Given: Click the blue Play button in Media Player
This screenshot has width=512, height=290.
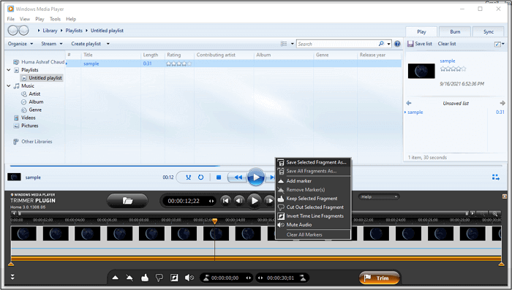Looking at the screenshot, I should tap(256, 177).
